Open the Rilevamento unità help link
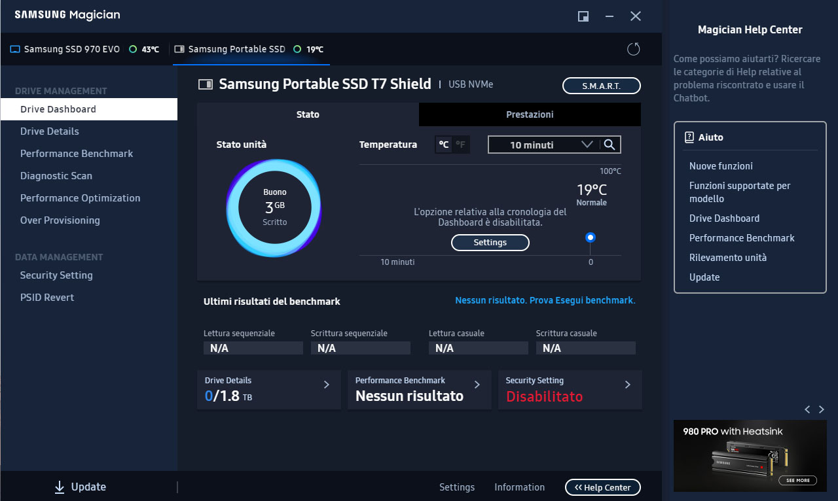Viewport: 838px width, 501px height. 728,258
